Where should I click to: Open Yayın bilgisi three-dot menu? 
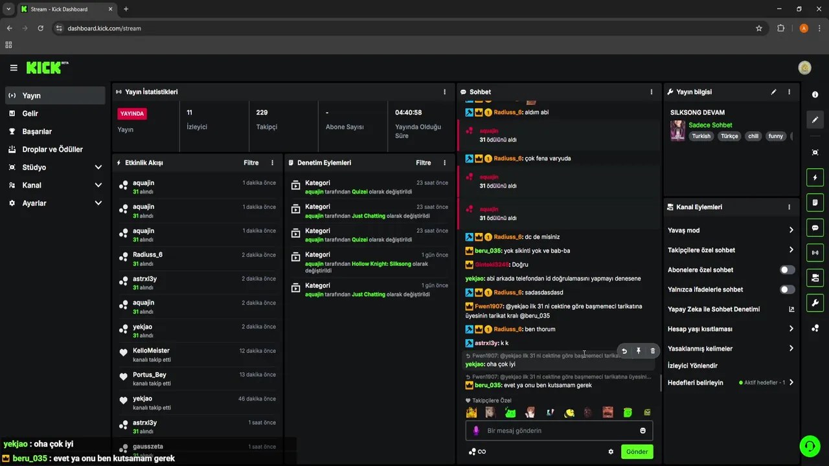(789, 92)
